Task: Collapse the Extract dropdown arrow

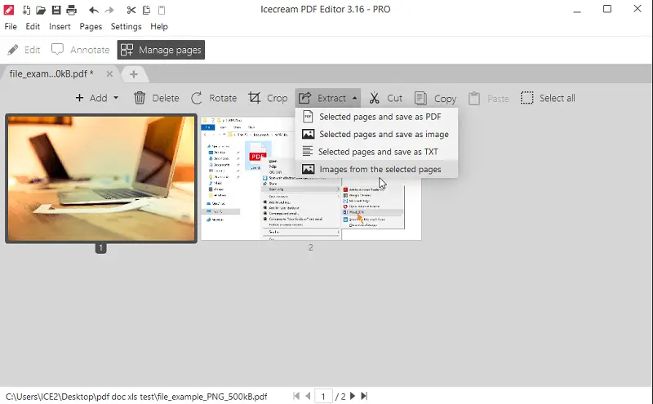Action: (355, 98)
